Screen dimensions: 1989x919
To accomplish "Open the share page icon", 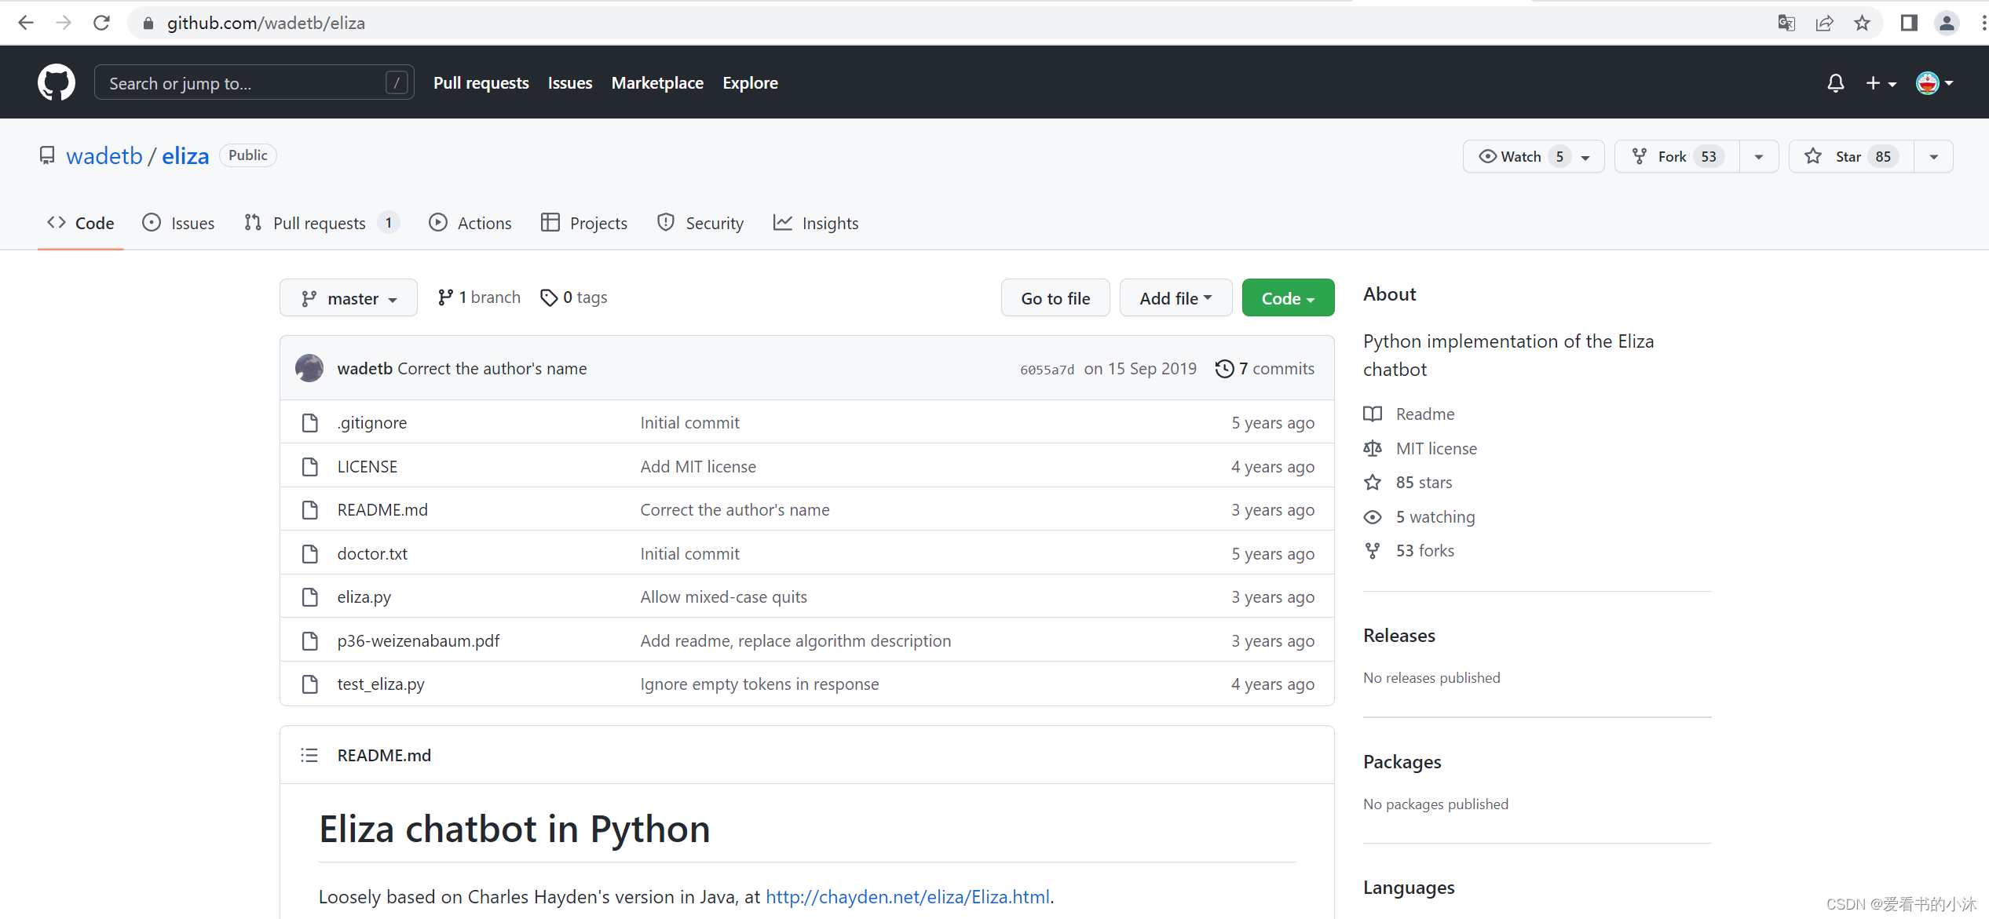I will click(1824, 23).
